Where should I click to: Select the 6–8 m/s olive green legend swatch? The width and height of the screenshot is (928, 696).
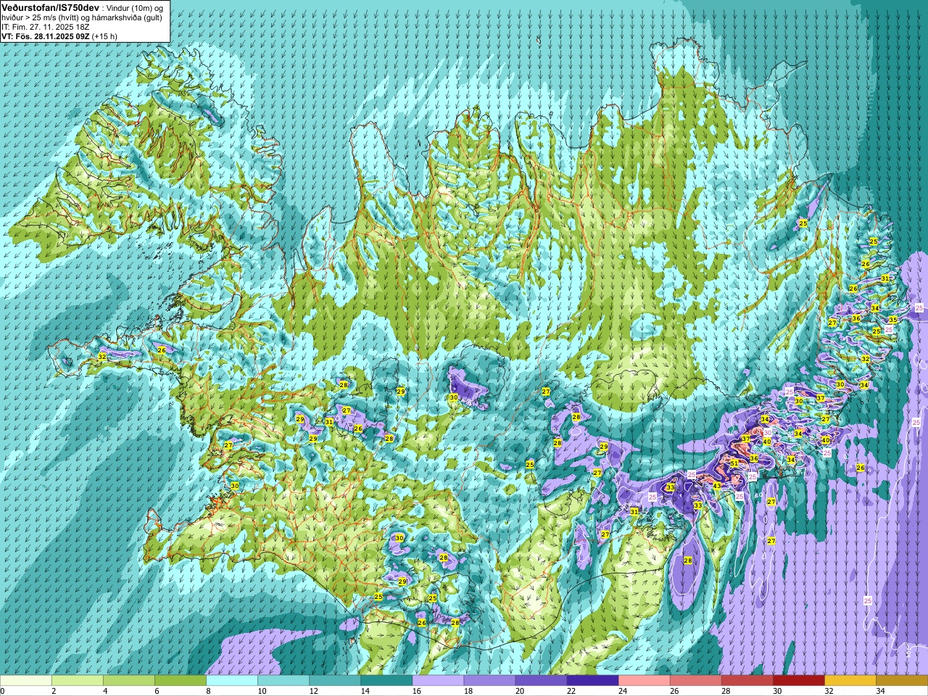click(x=181, y=681)
